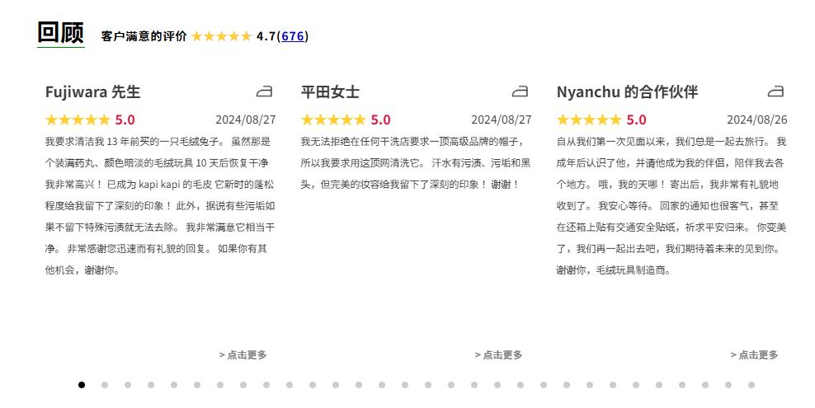Select the first active carousel dot
The height and width of the screenshot is (408, 815).
82,385
